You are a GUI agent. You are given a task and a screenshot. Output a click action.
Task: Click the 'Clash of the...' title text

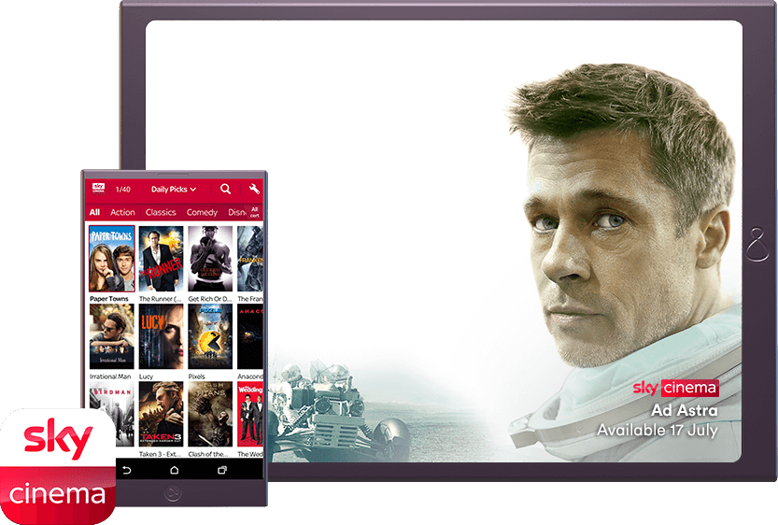coord(208,454)
